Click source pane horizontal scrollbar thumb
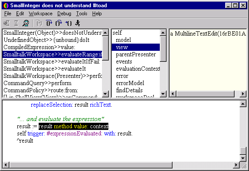This screenshot has height=171, width=249. tap(91, 165)
